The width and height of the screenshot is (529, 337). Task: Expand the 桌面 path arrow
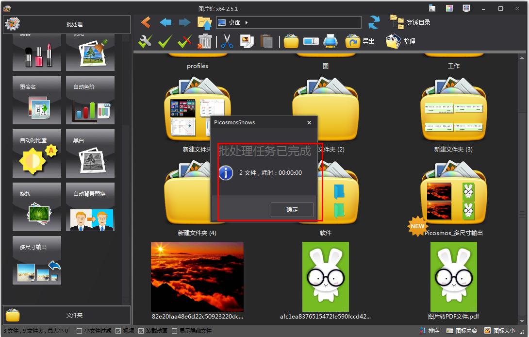point(247,22)
